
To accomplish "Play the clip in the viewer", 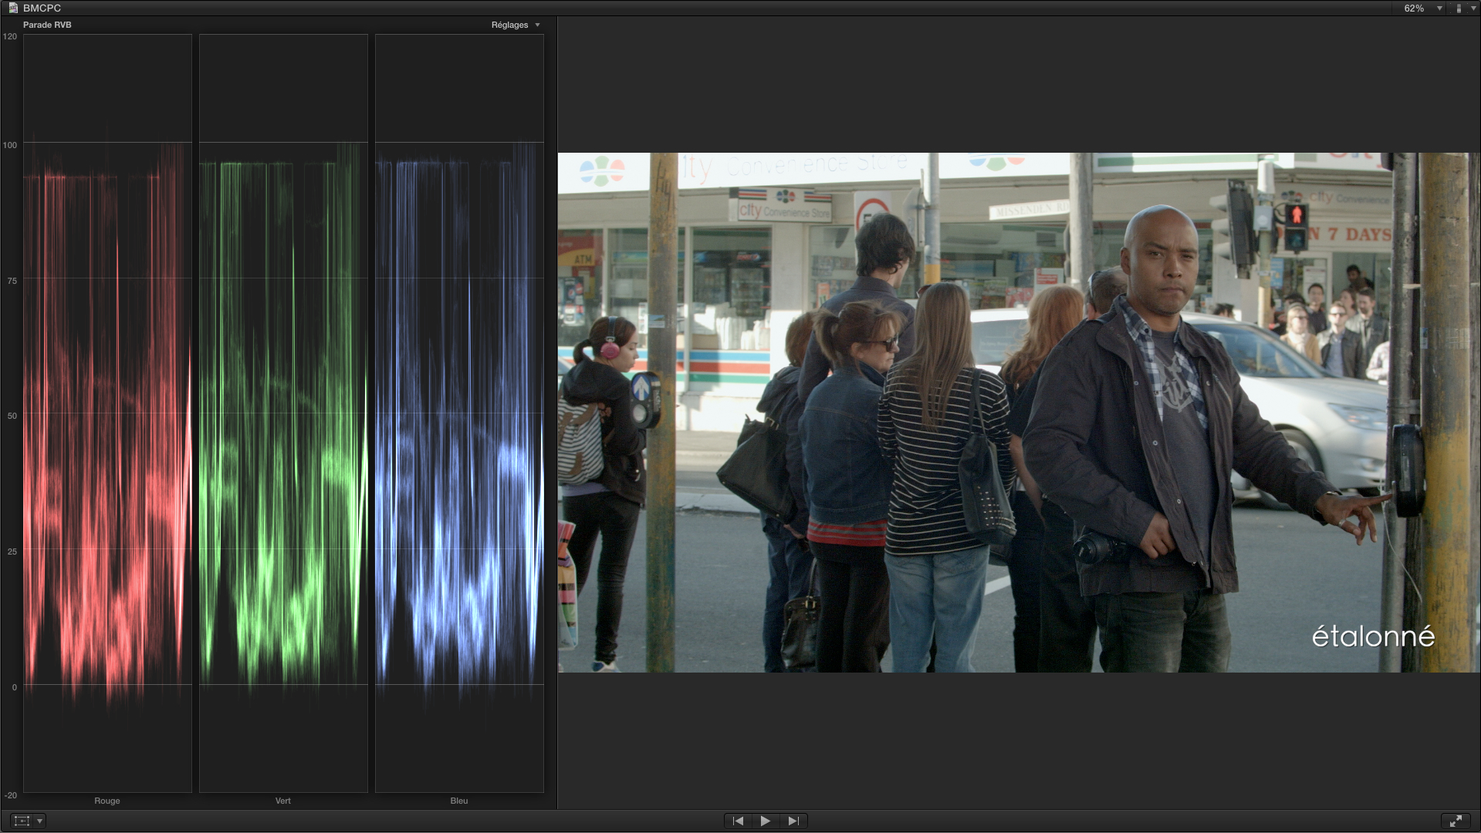I will 765,821.
